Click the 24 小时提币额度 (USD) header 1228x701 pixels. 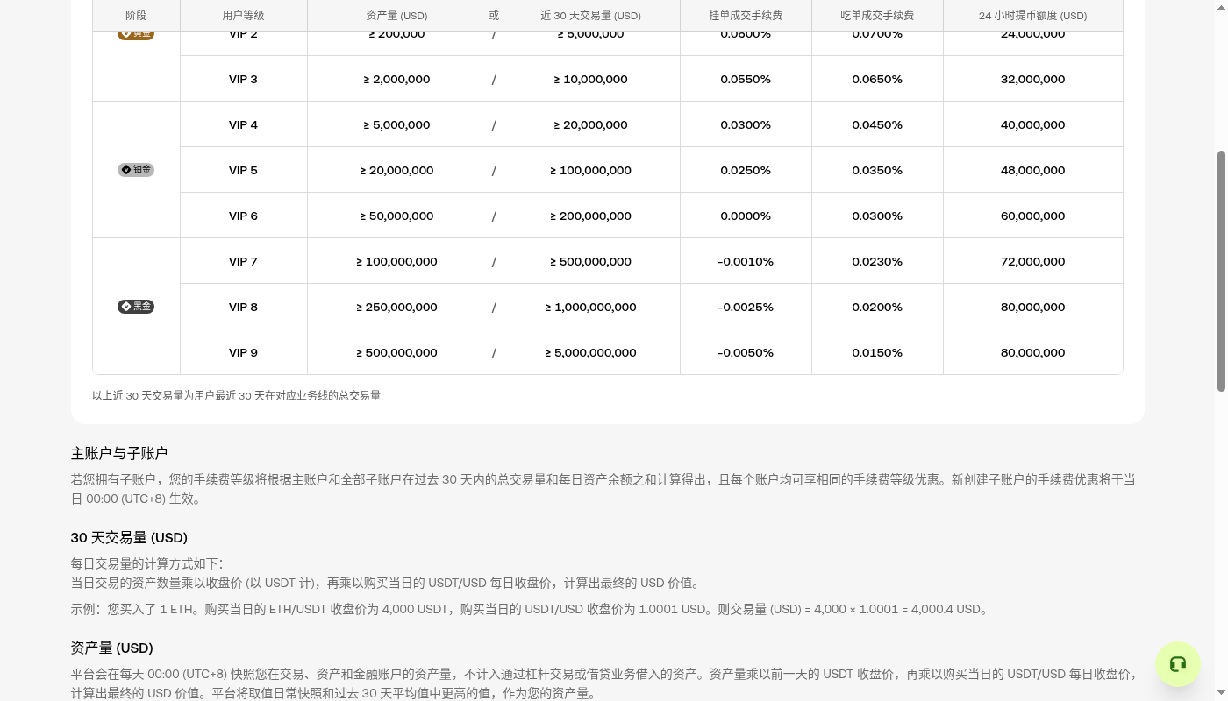pyautogui.click(x=1032, y=16)
